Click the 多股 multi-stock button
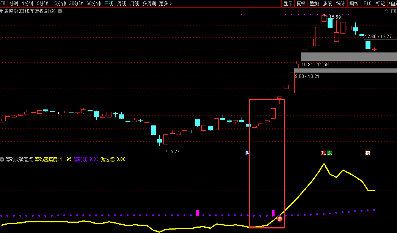 pos(327,3)
